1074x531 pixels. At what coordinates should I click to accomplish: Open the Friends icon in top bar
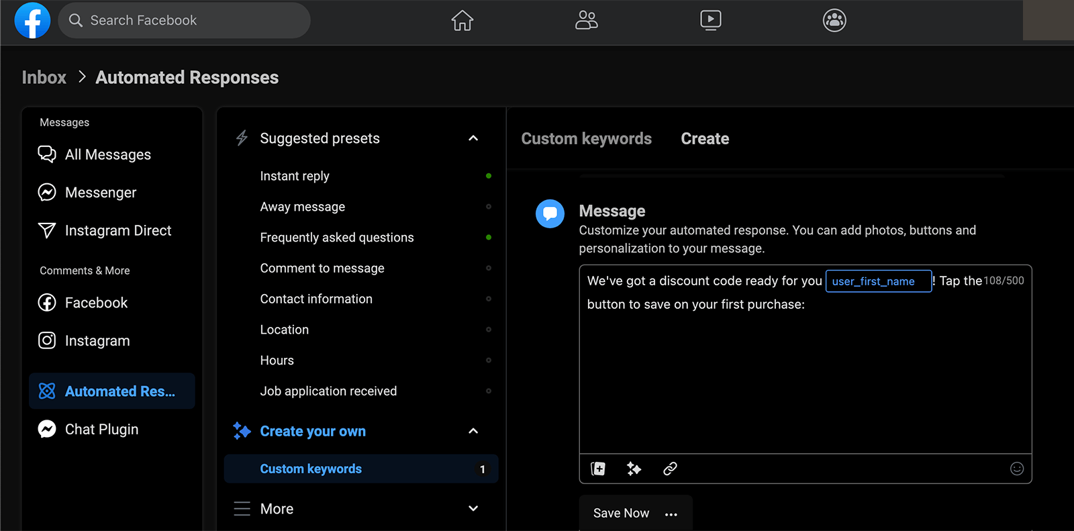(586, 20)
